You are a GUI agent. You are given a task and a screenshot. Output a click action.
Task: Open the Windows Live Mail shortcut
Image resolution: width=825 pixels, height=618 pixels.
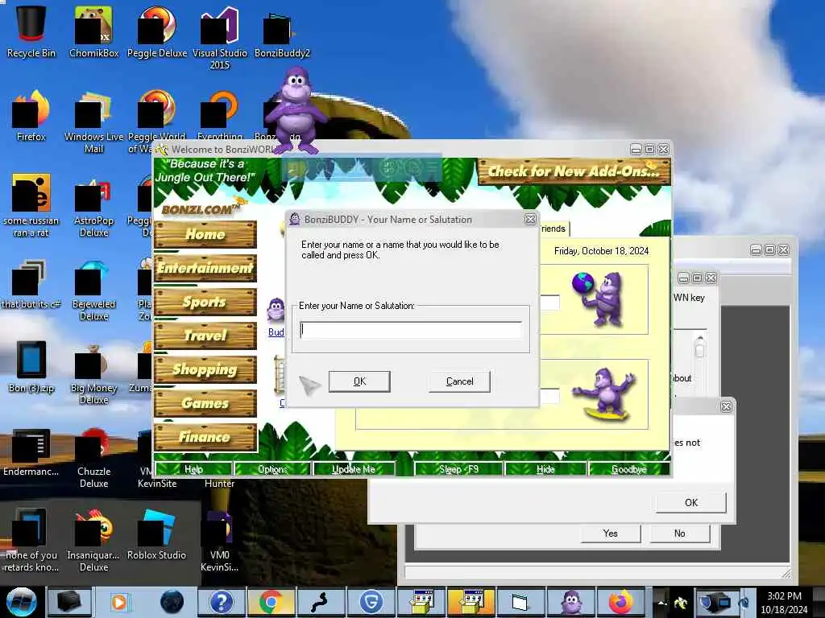point(93,122)
